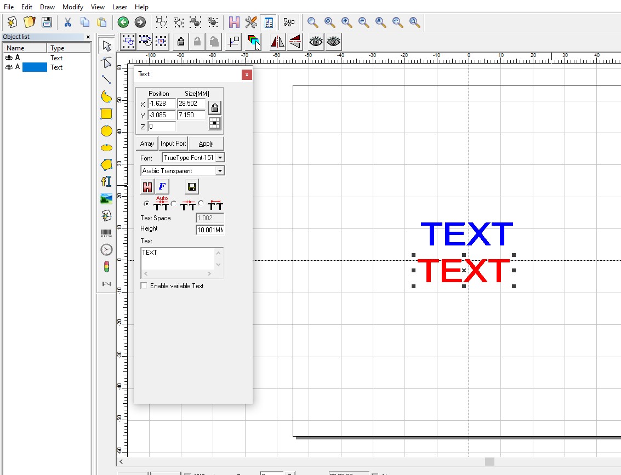The width and height of the screenshot is (621, 475).
Task: Select the bitmap image tool
Action: pyautogui.click(x=106, y=198)
